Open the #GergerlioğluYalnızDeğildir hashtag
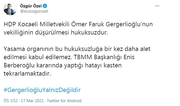180x106 pixels. (42, 90)
